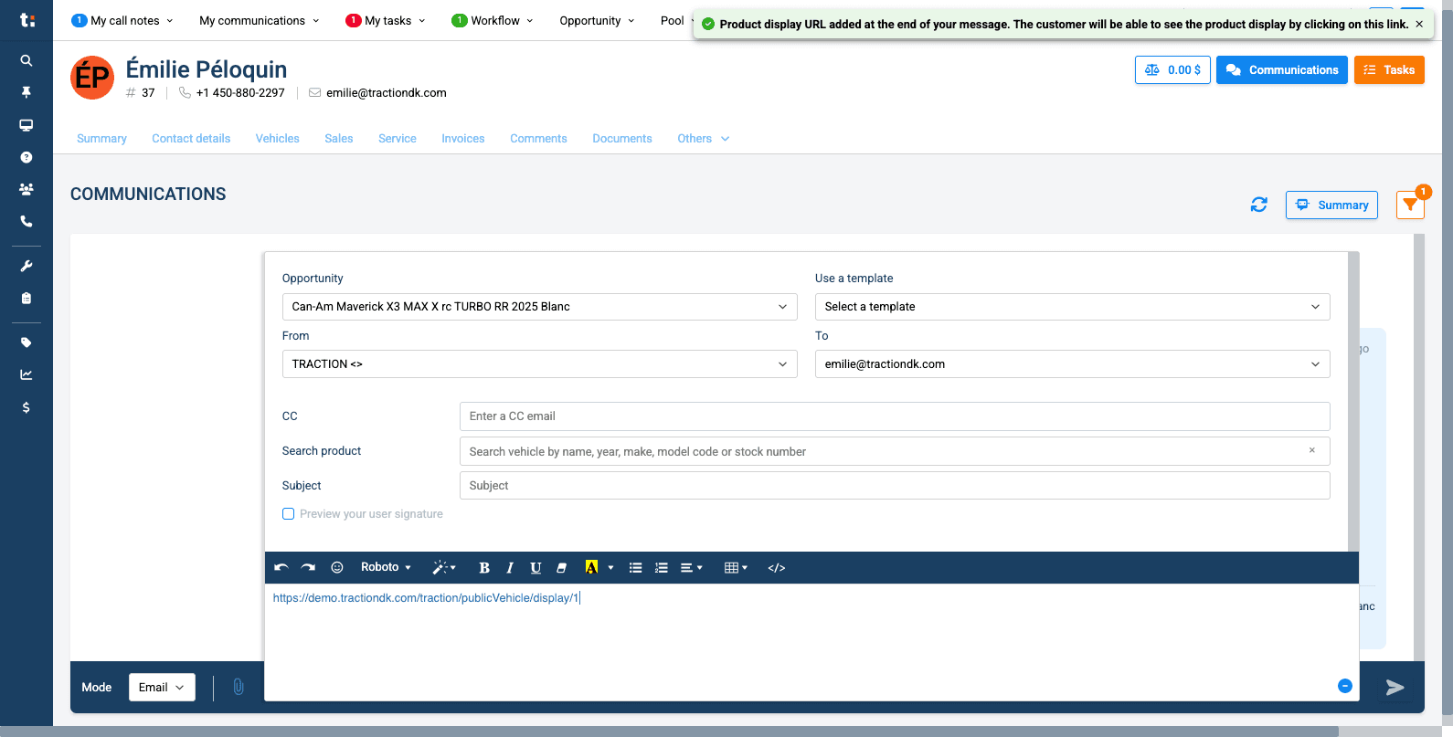The height and width of the screenshot is (737, 1453).
Task: Insert a numbered list
Action: 662,568
